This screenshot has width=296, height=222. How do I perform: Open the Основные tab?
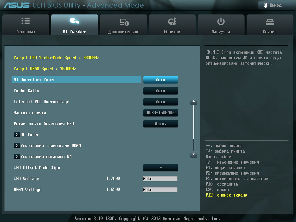pos(26,25)
